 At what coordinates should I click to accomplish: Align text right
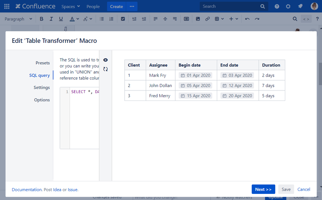pos(175,19)
